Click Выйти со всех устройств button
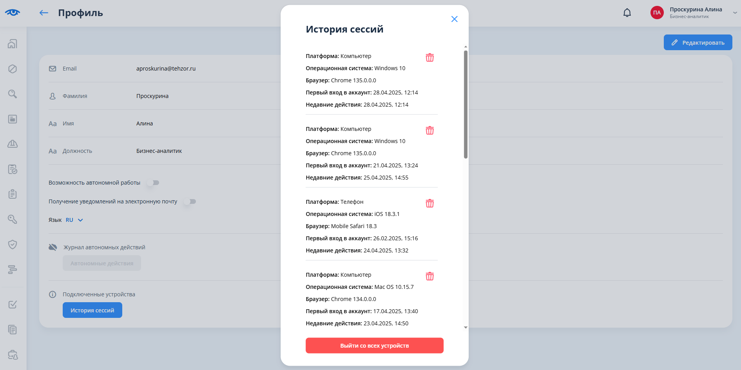The image size is (741, 370). (x=374, y=346)
